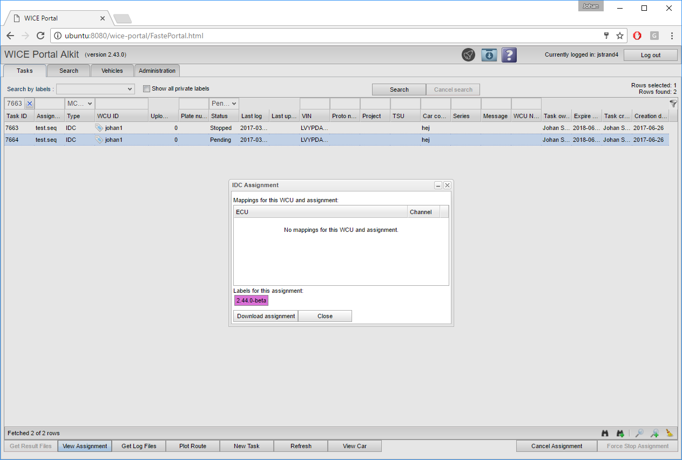
Task: Click the notification bell icon in header
Action: pos(468,55)
